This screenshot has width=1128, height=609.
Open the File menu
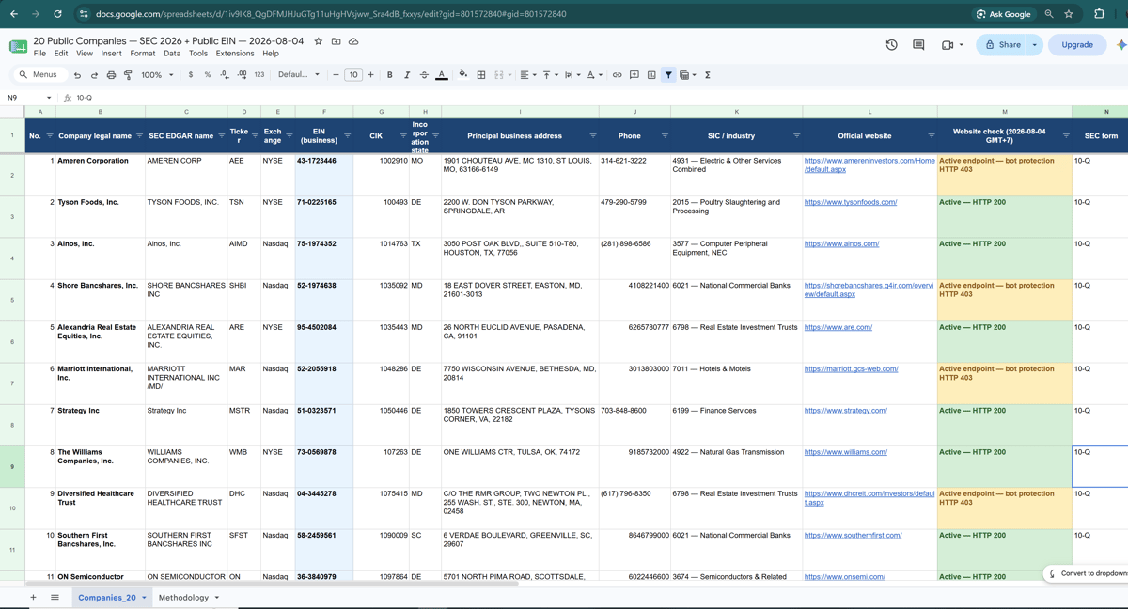click(39, 54)
